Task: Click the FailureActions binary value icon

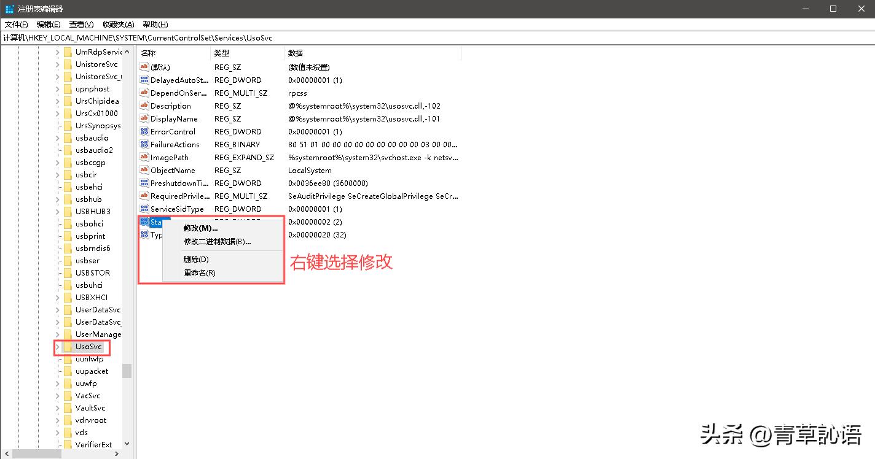Action: [144, 145]
